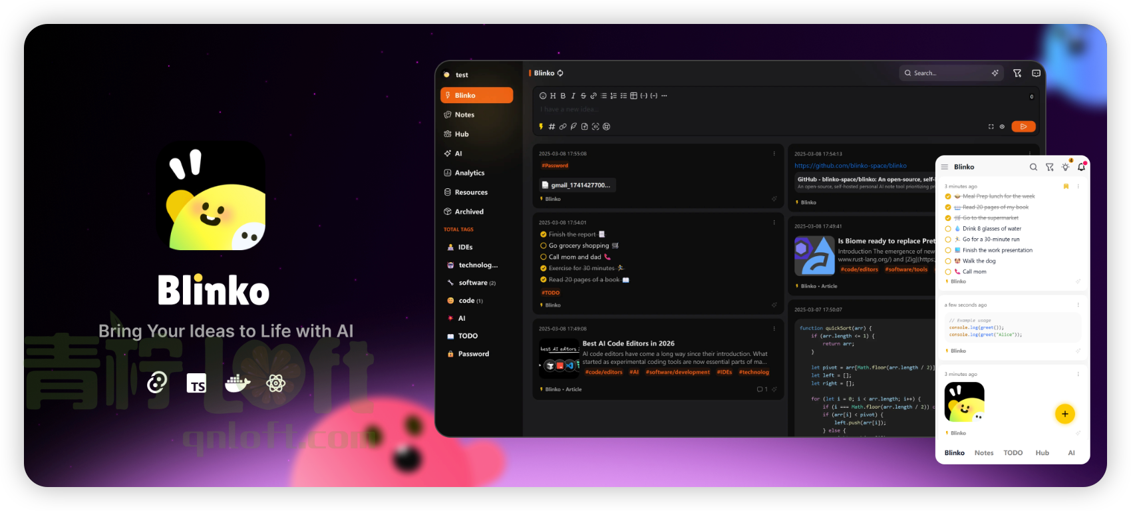Open the hamburger menu in mobile Blinko view

(x=945, y=167)
